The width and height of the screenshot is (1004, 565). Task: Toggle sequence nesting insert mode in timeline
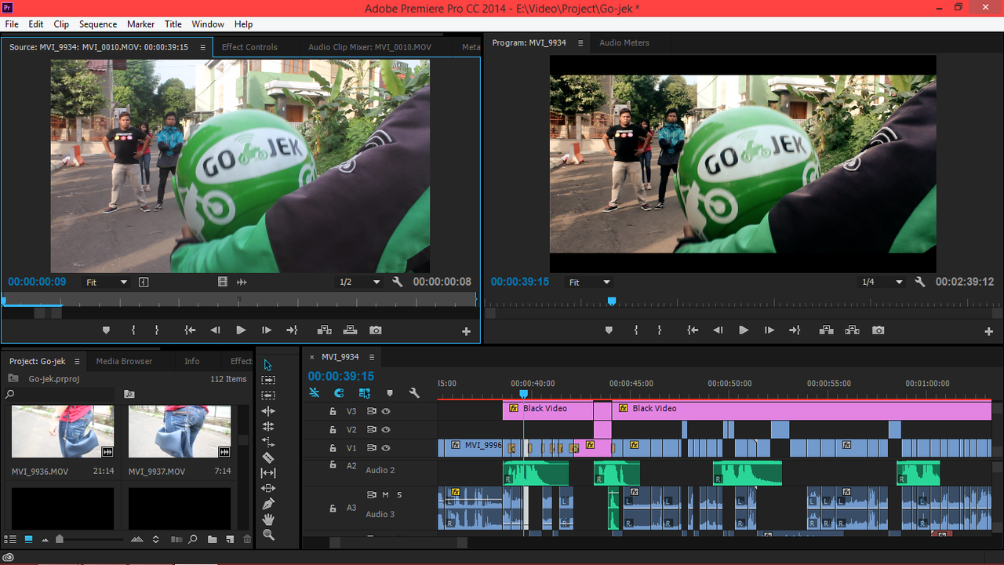point(315,393)
